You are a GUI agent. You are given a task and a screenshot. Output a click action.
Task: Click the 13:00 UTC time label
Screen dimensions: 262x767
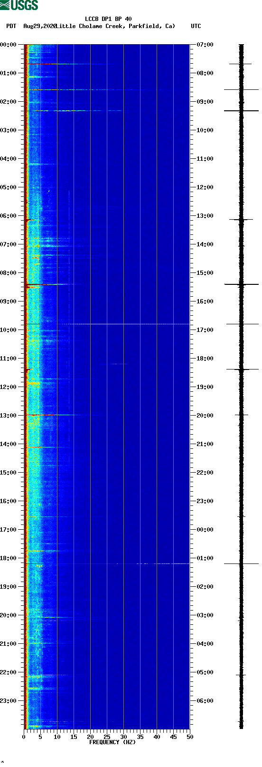[x=205, y=216]
